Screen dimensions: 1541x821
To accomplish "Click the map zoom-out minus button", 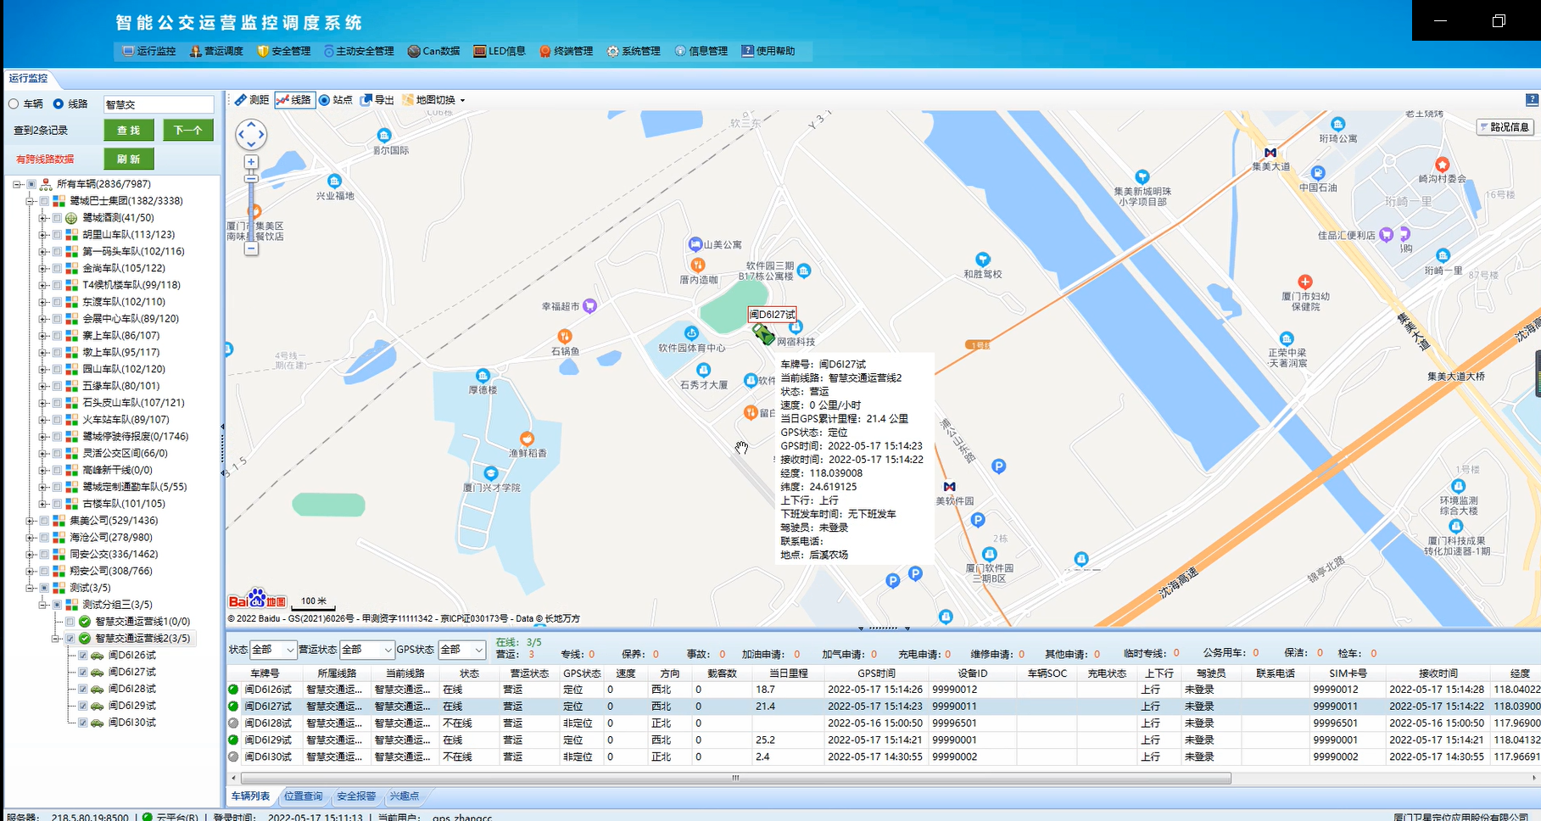I will coord(251,249).
